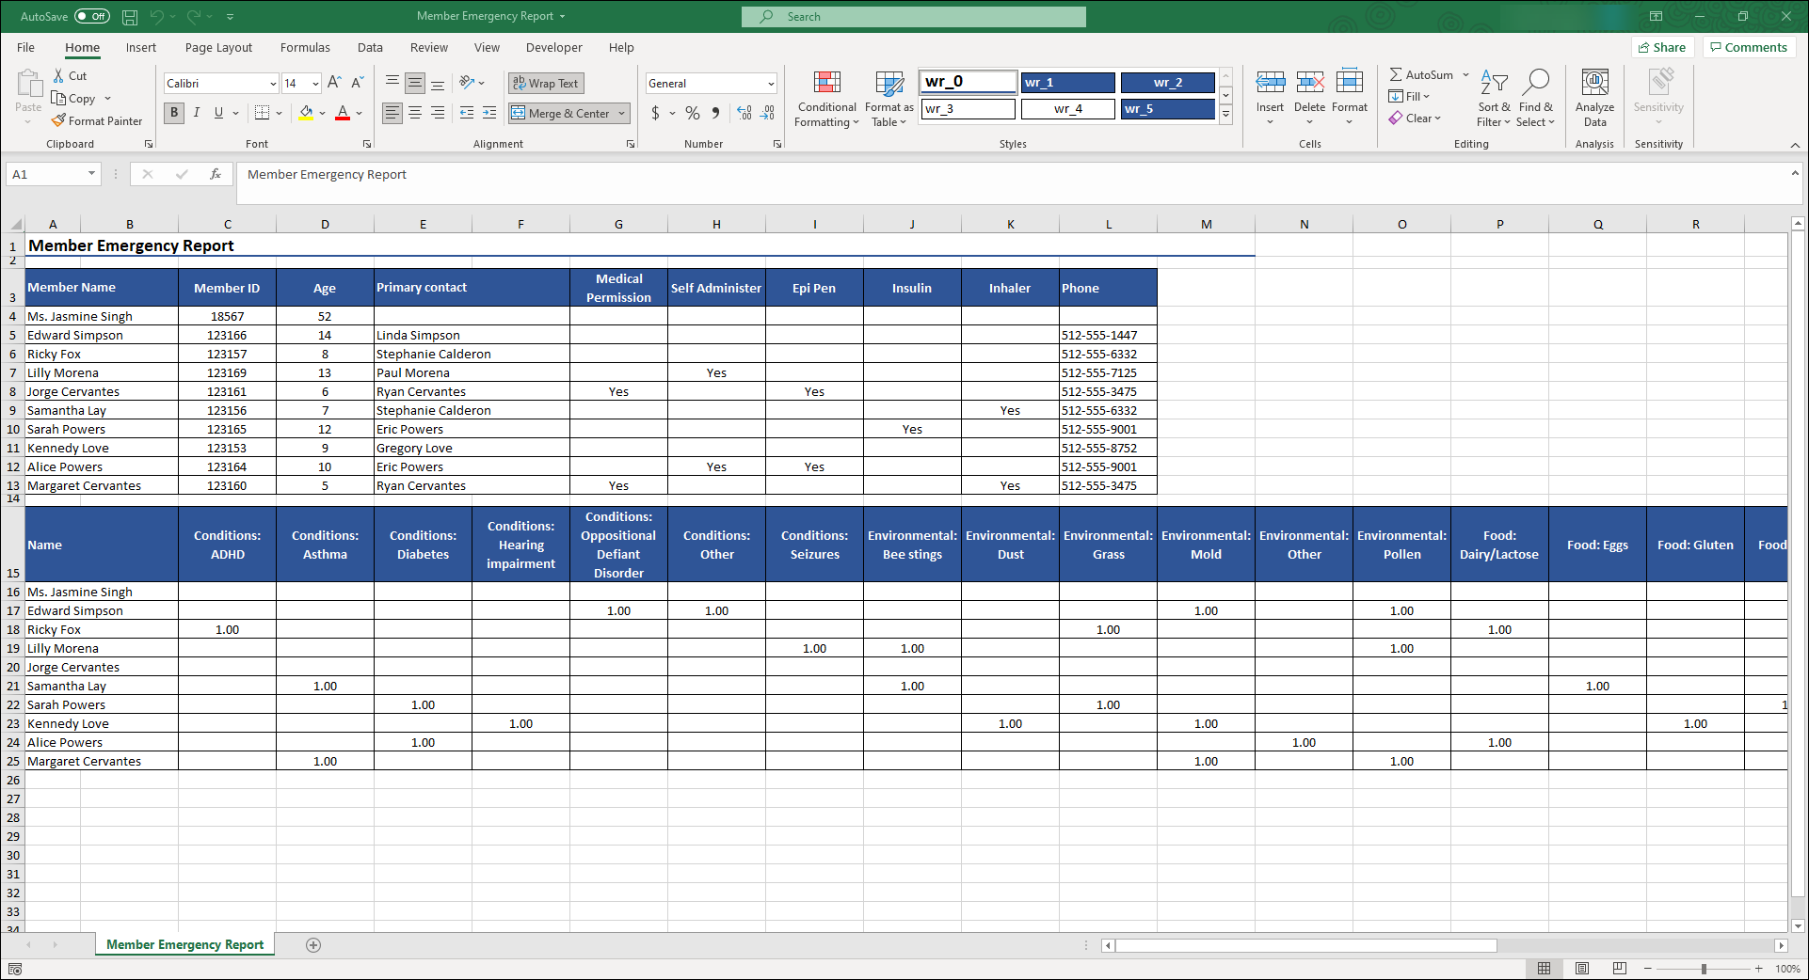
Task: Open the File menu
Action: click(25, 47)
